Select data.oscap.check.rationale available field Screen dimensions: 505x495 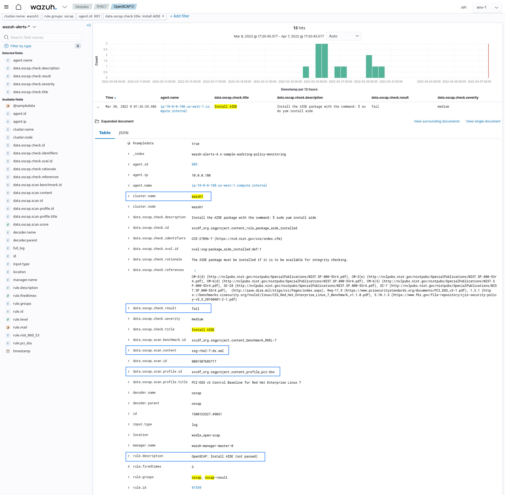pos(35,169)
